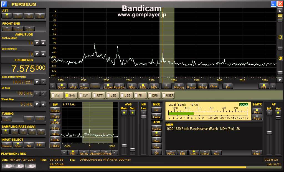The width and height of the screenshot is (284, 172).
Task: Enable the NBW noise blanker
Action: point(132,86)
